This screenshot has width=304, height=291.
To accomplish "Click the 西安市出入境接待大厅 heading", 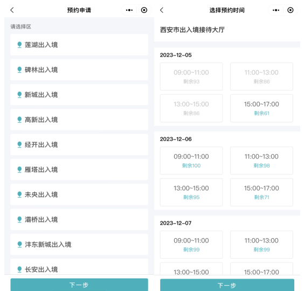I will click(x=192, y=30).
